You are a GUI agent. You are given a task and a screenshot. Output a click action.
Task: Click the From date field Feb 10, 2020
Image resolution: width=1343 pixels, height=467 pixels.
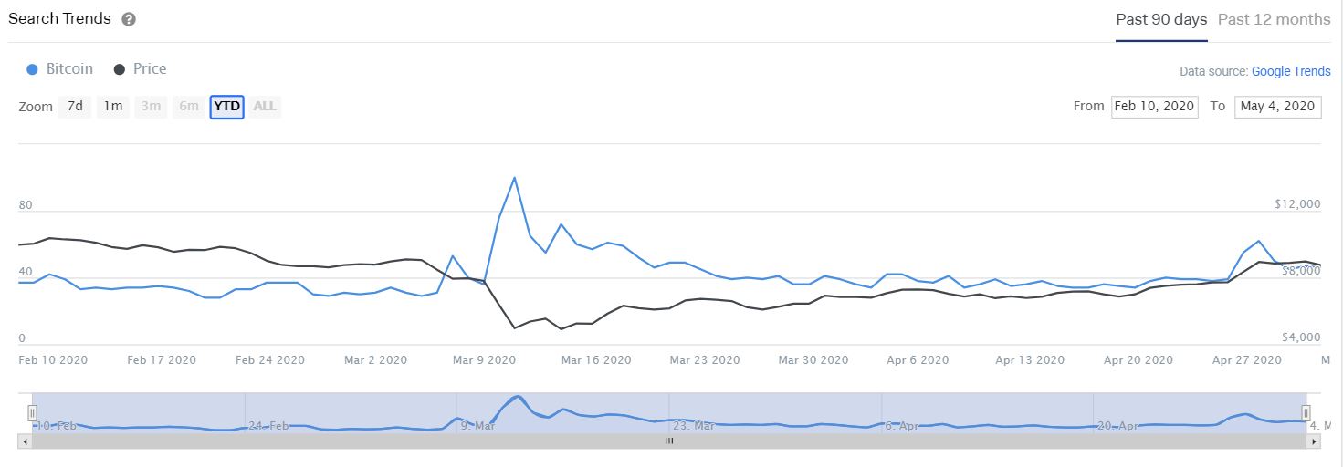tap(1154, 107)
